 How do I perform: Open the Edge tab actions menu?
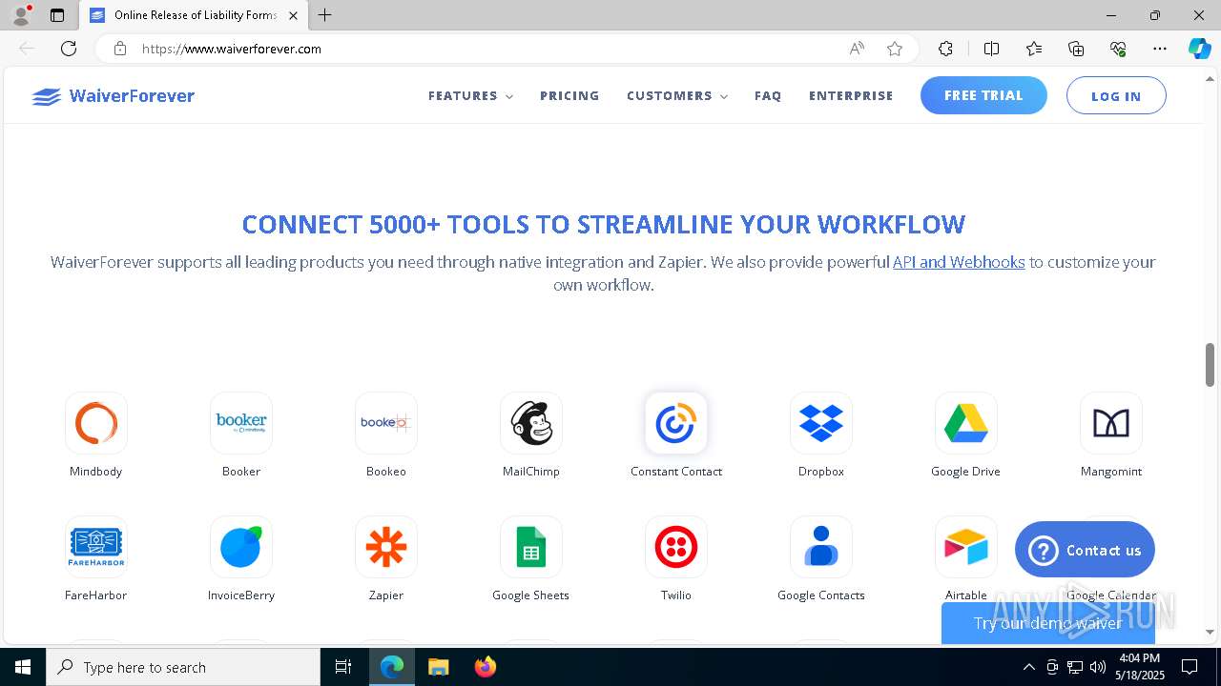pos(57,15)
